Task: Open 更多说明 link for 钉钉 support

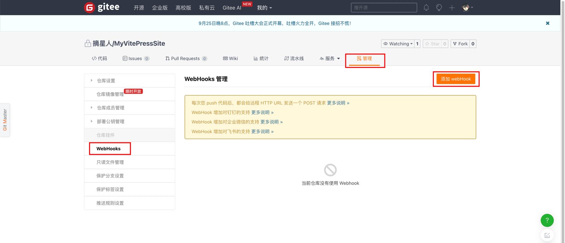Action: pyautogui.click(x=262, y=112)
